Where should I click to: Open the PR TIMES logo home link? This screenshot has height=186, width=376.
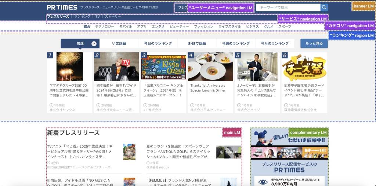[62, 7]
